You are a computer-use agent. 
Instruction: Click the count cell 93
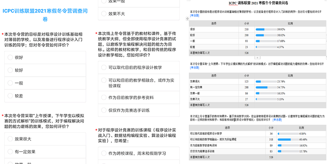click(246, 41)
